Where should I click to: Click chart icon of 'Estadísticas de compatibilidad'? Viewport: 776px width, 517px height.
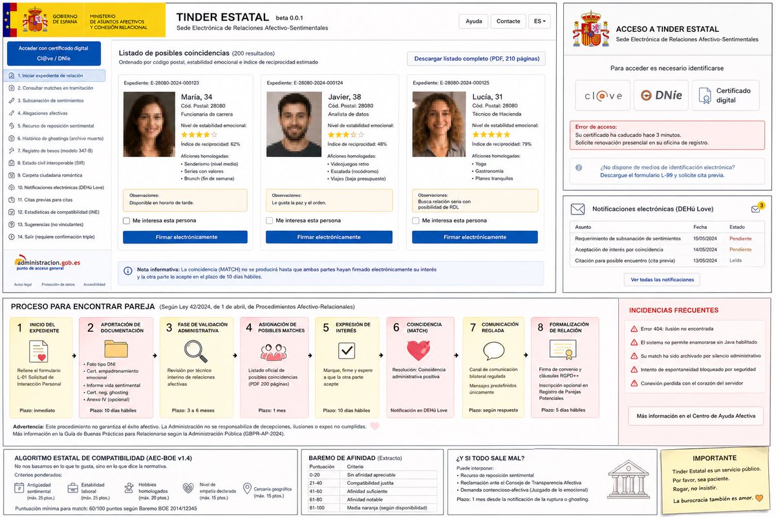click(x=11, y=212)
